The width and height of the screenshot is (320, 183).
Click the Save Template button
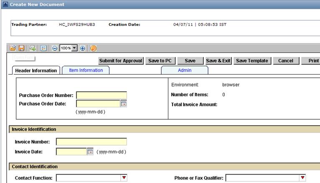coord(252,61)
